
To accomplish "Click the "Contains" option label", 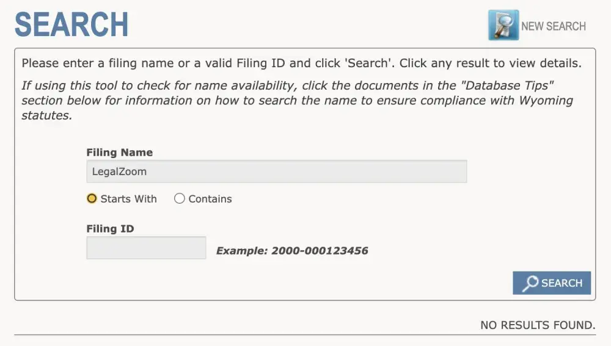I will click(210, 199).
